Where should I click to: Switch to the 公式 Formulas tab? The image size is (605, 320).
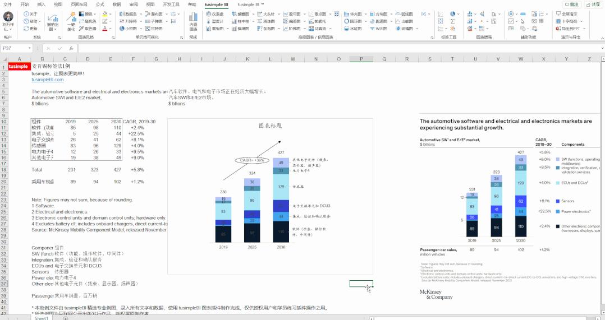click(x=100, y=4)
